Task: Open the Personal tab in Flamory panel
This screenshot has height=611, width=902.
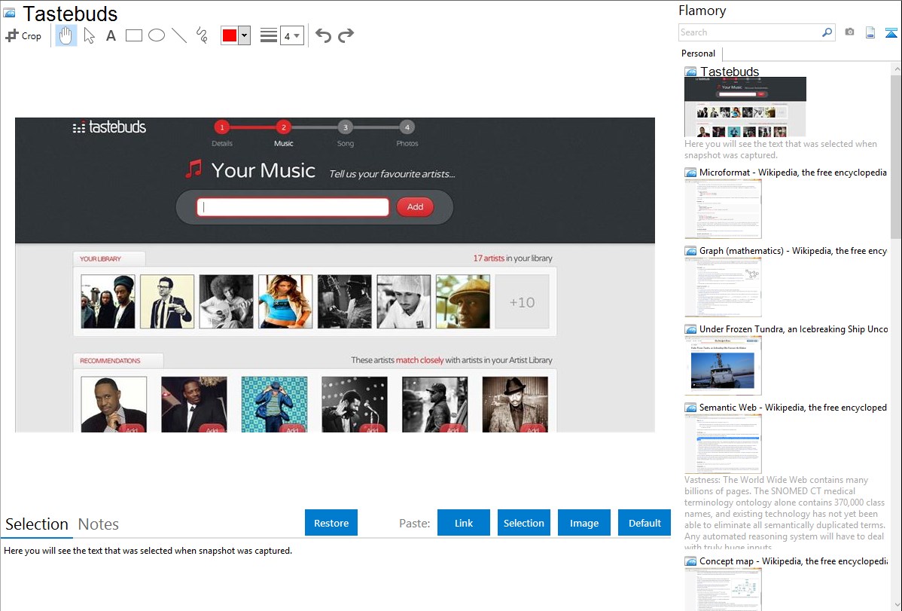Action: tap(699, 53)
